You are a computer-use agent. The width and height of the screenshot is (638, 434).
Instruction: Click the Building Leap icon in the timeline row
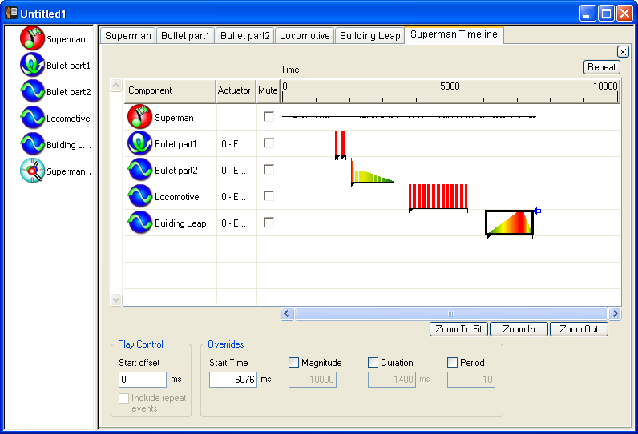tap(139, 223)
